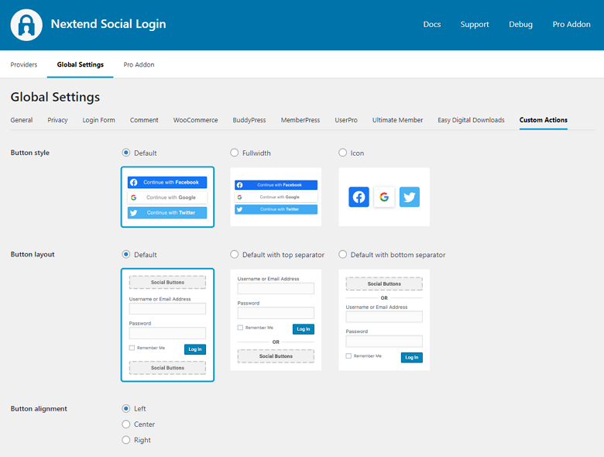Choose Default with top separator layout
604x457 pixels.
pos(235,255)
